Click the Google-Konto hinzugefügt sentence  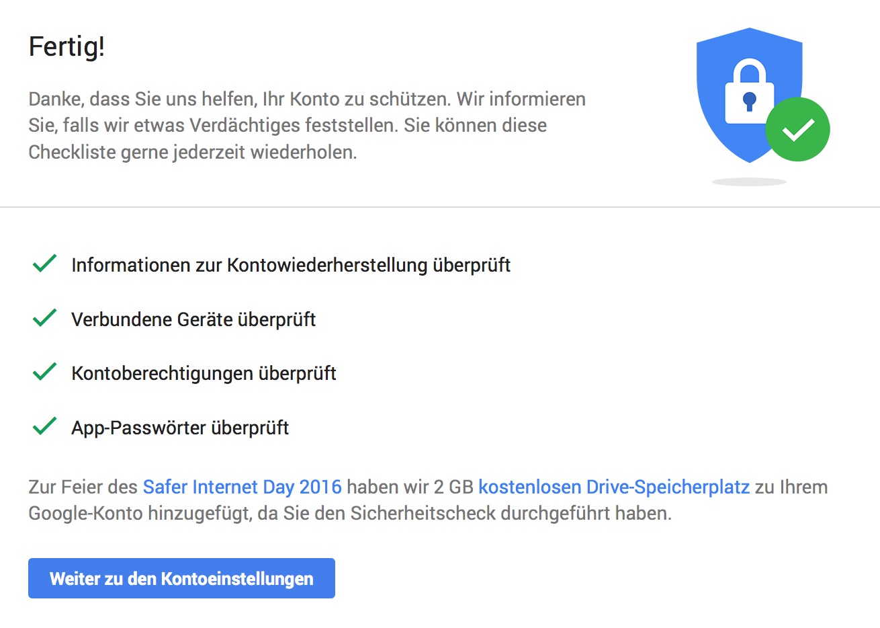(350, 514)
